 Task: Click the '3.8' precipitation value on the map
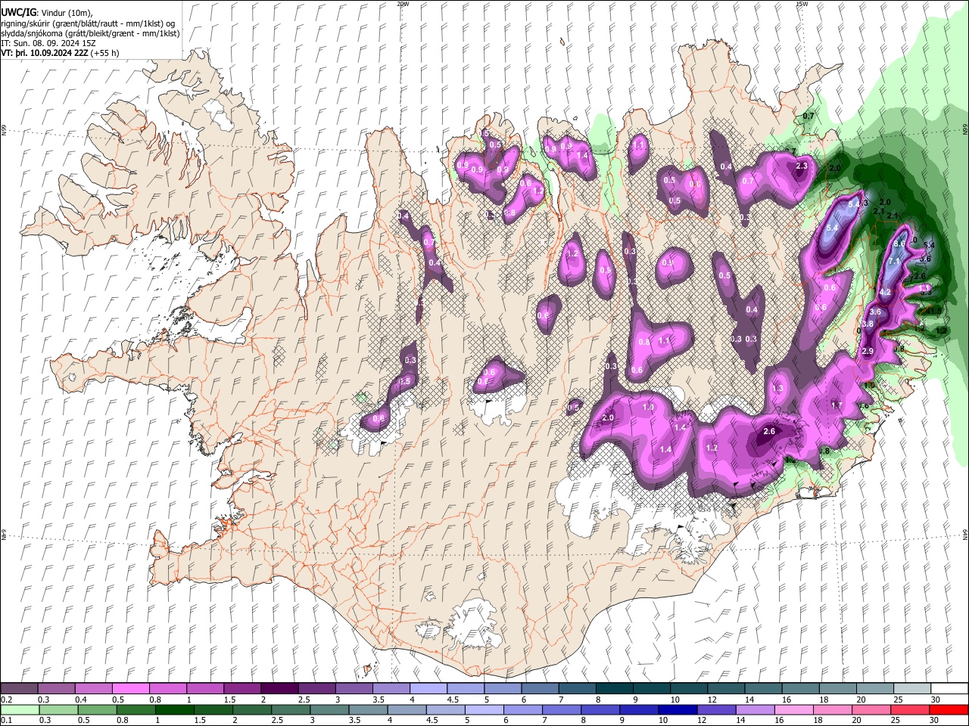[x=868, y=324]
